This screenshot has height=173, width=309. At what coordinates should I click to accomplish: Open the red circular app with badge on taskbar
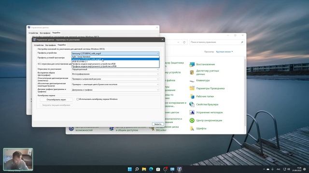[165, 169]
